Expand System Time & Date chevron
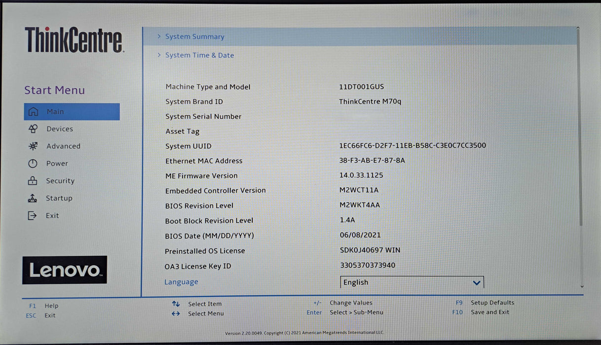Screen dimensions: 601x345 [x=159, y=55]
